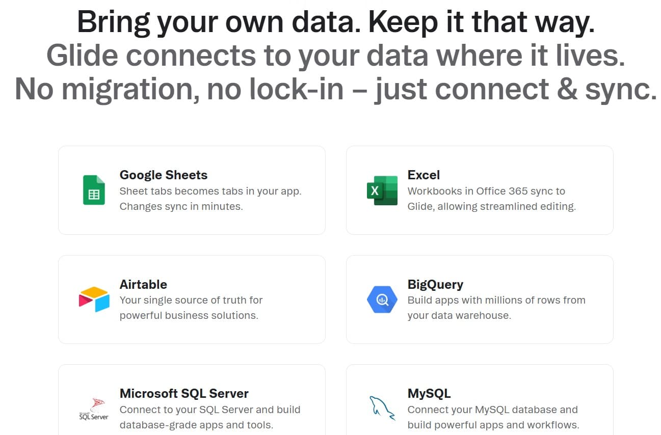Click the "No migration, no lock-in" subheading
The height and width of the screenshot is (435, 661).
coord(335,88)
